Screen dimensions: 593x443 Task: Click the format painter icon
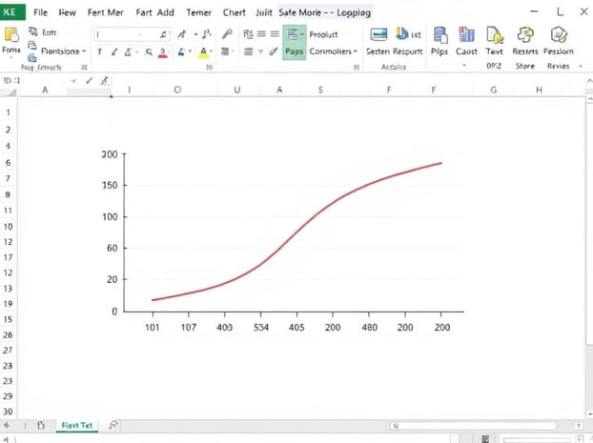32,58
